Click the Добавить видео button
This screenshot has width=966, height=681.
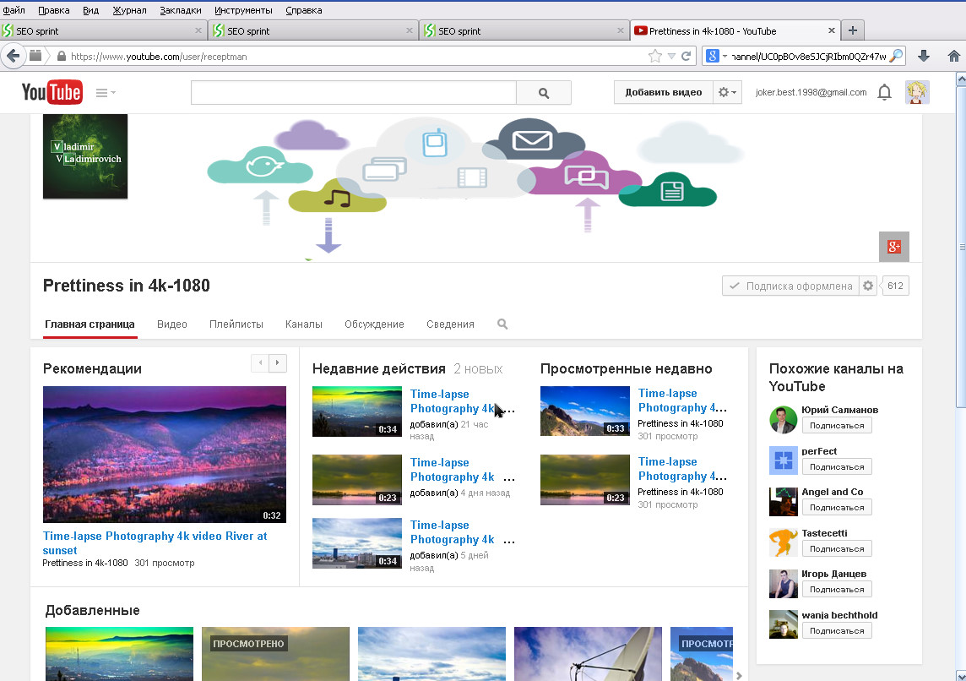(x=664, y=92)
